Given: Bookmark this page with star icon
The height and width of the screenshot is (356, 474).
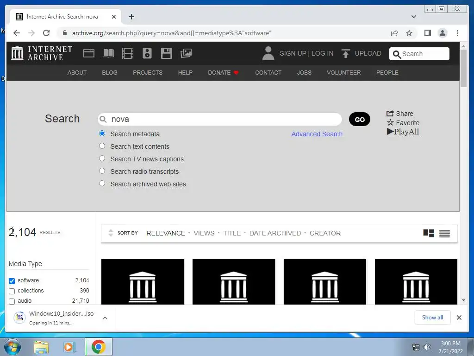Looking at the screenshot, I should click(x=409, y=33).
